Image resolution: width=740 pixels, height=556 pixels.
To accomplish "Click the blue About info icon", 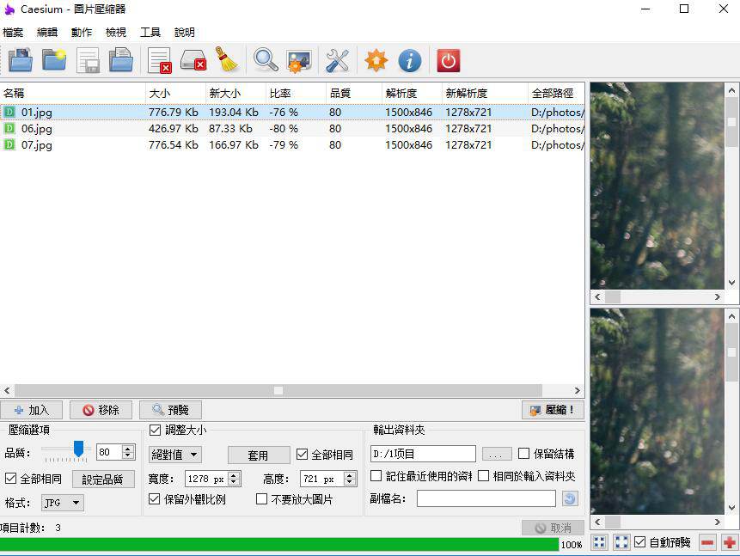I will coord(410,61).
